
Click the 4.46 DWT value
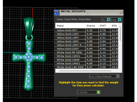[x=103, y=49]
